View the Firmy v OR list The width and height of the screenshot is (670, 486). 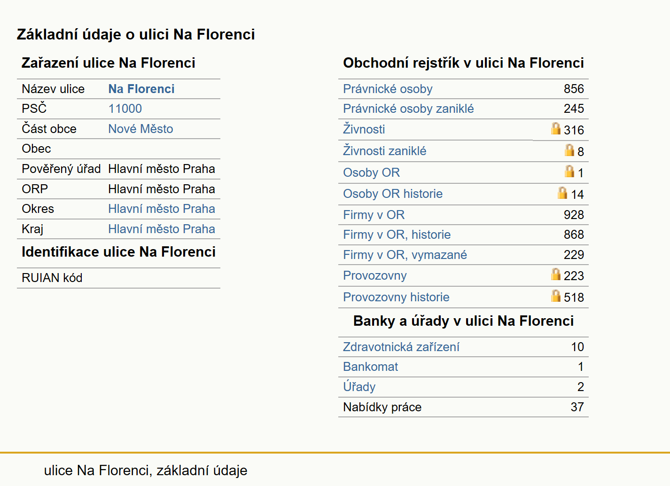(x=374, y=215)
